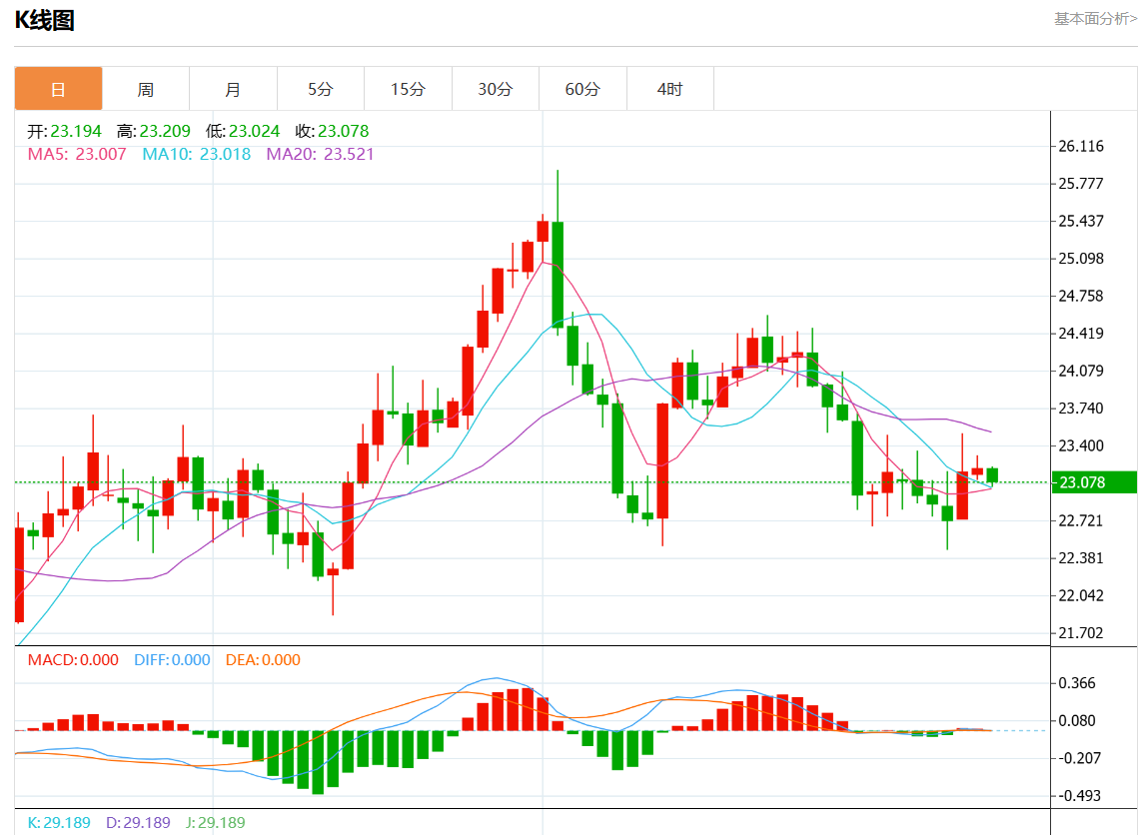Click the 高:23.209 high price value
Viewport: 1139px width, 835px height.
[153, 131]
